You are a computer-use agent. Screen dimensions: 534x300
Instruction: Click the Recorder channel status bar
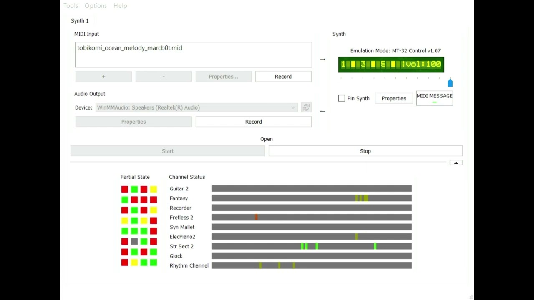312,208
